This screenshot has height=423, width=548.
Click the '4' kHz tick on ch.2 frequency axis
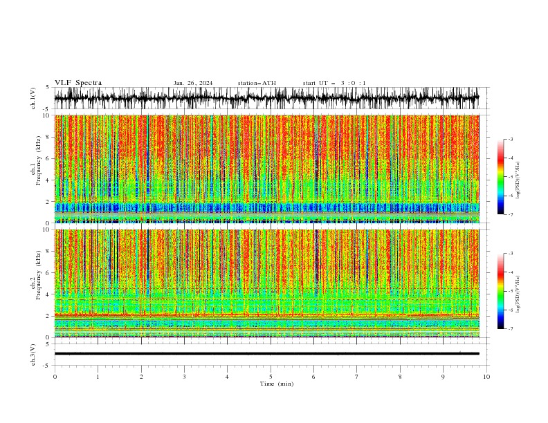pyautogui.click(x=49, y=294)
